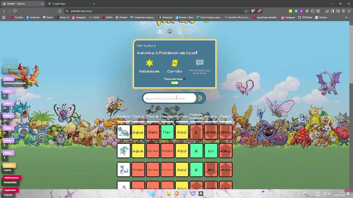This screenshot has width=353, height=198.
Task: Bookmark this page
Action: 60,11
